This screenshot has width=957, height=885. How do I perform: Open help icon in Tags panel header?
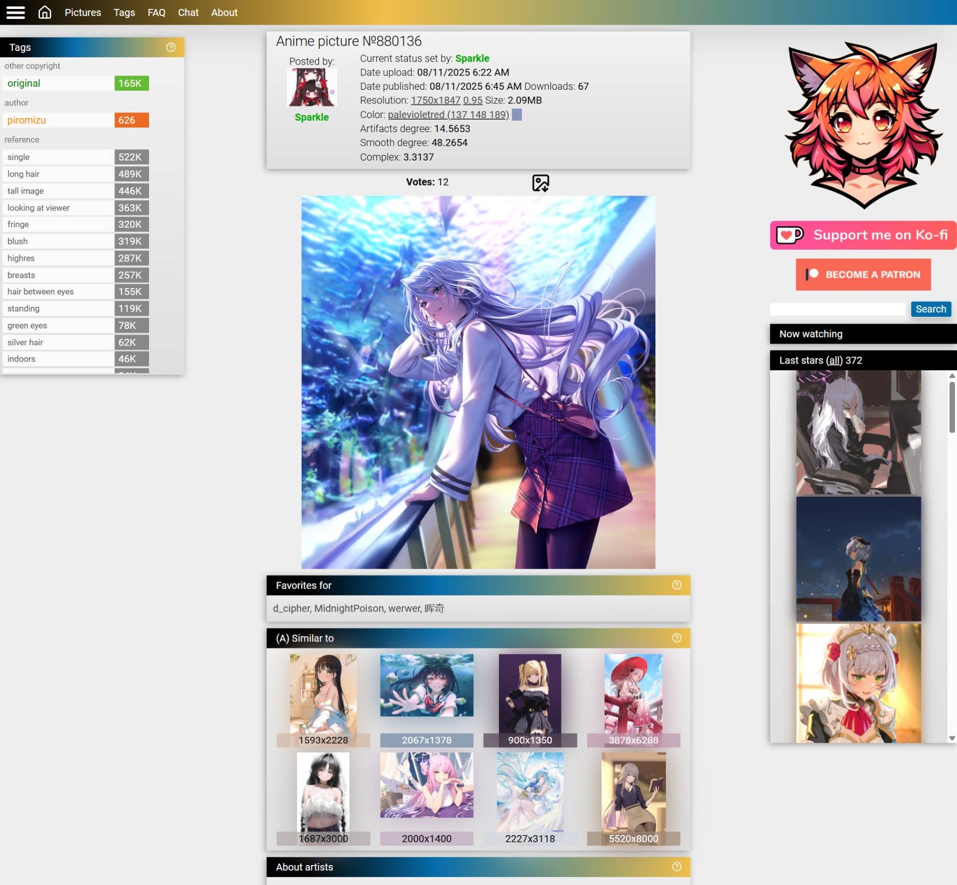point(171,47)
